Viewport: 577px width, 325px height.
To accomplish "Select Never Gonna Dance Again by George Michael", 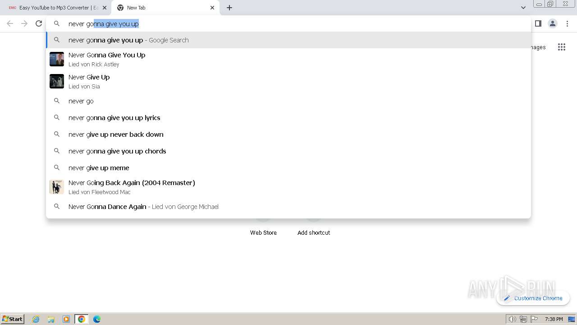I will click(x=288, y=207).
